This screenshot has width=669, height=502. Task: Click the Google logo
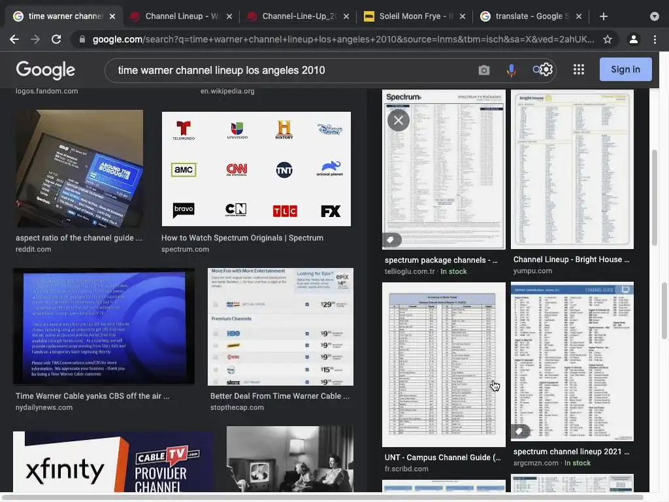click(x=46, y=70)
